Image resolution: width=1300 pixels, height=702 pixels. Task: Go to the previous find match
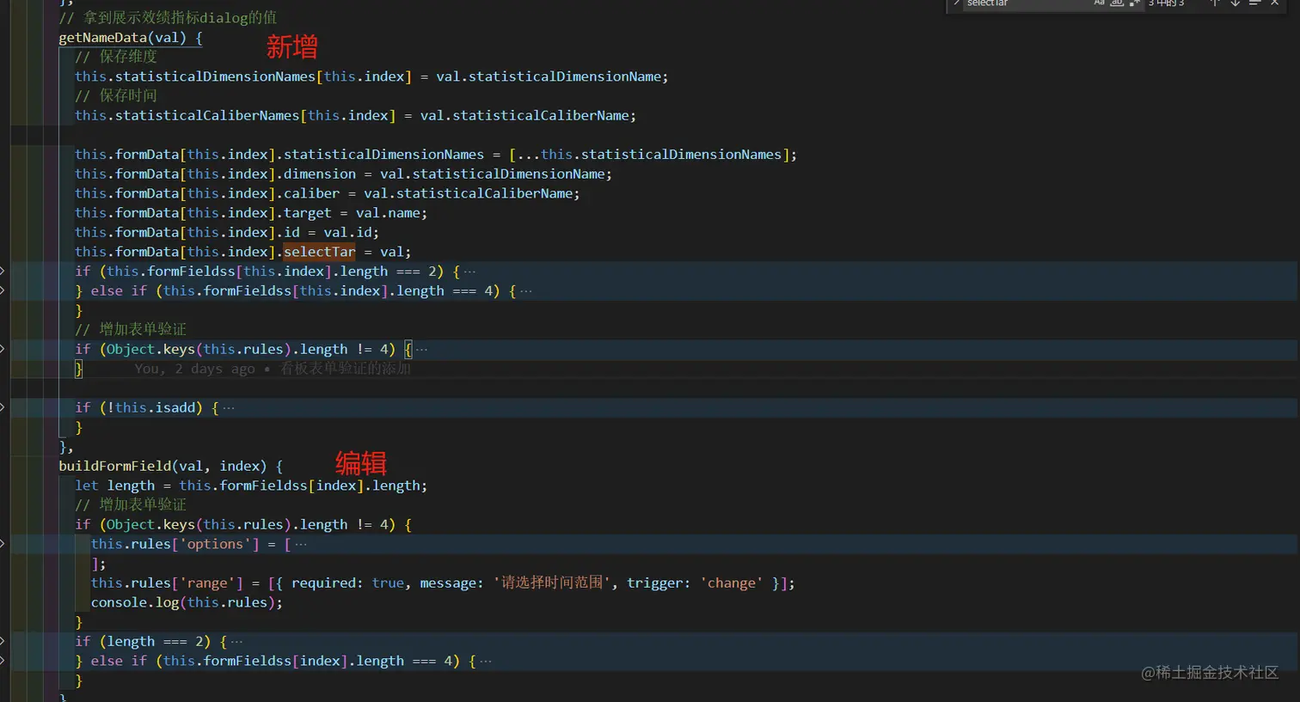[1215, 3]
